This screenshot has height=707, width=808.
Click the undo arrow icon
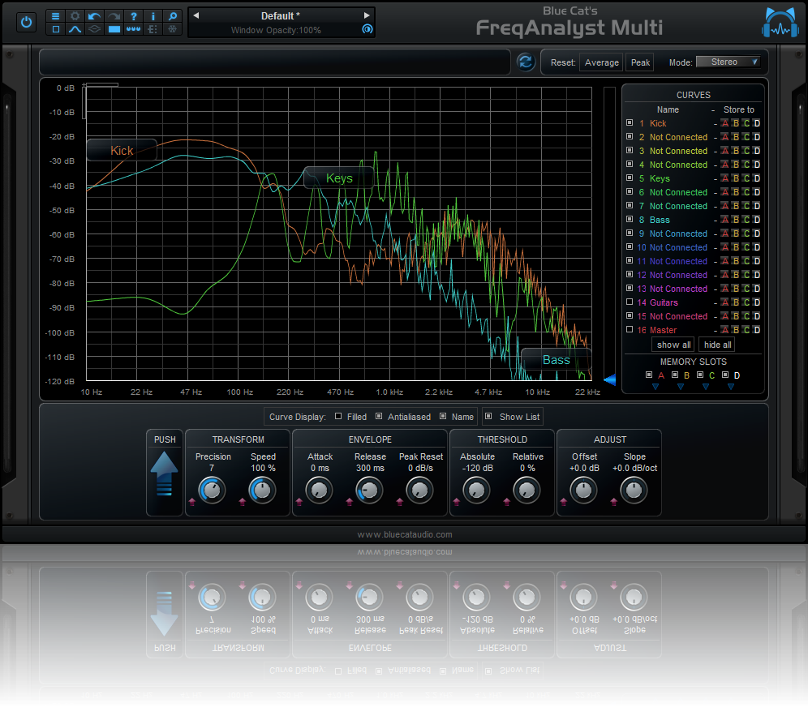(95, 15)
